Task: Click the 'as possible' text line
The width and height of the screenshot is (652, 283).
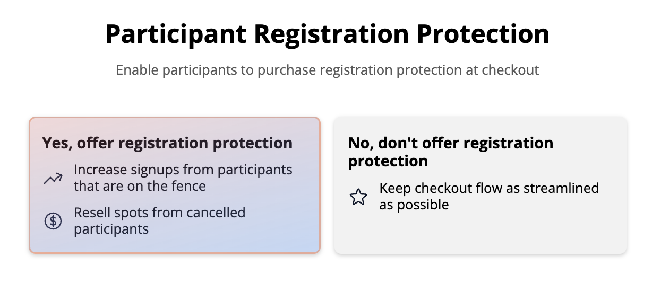Action: pyautogui.click(x=414, y=205)
